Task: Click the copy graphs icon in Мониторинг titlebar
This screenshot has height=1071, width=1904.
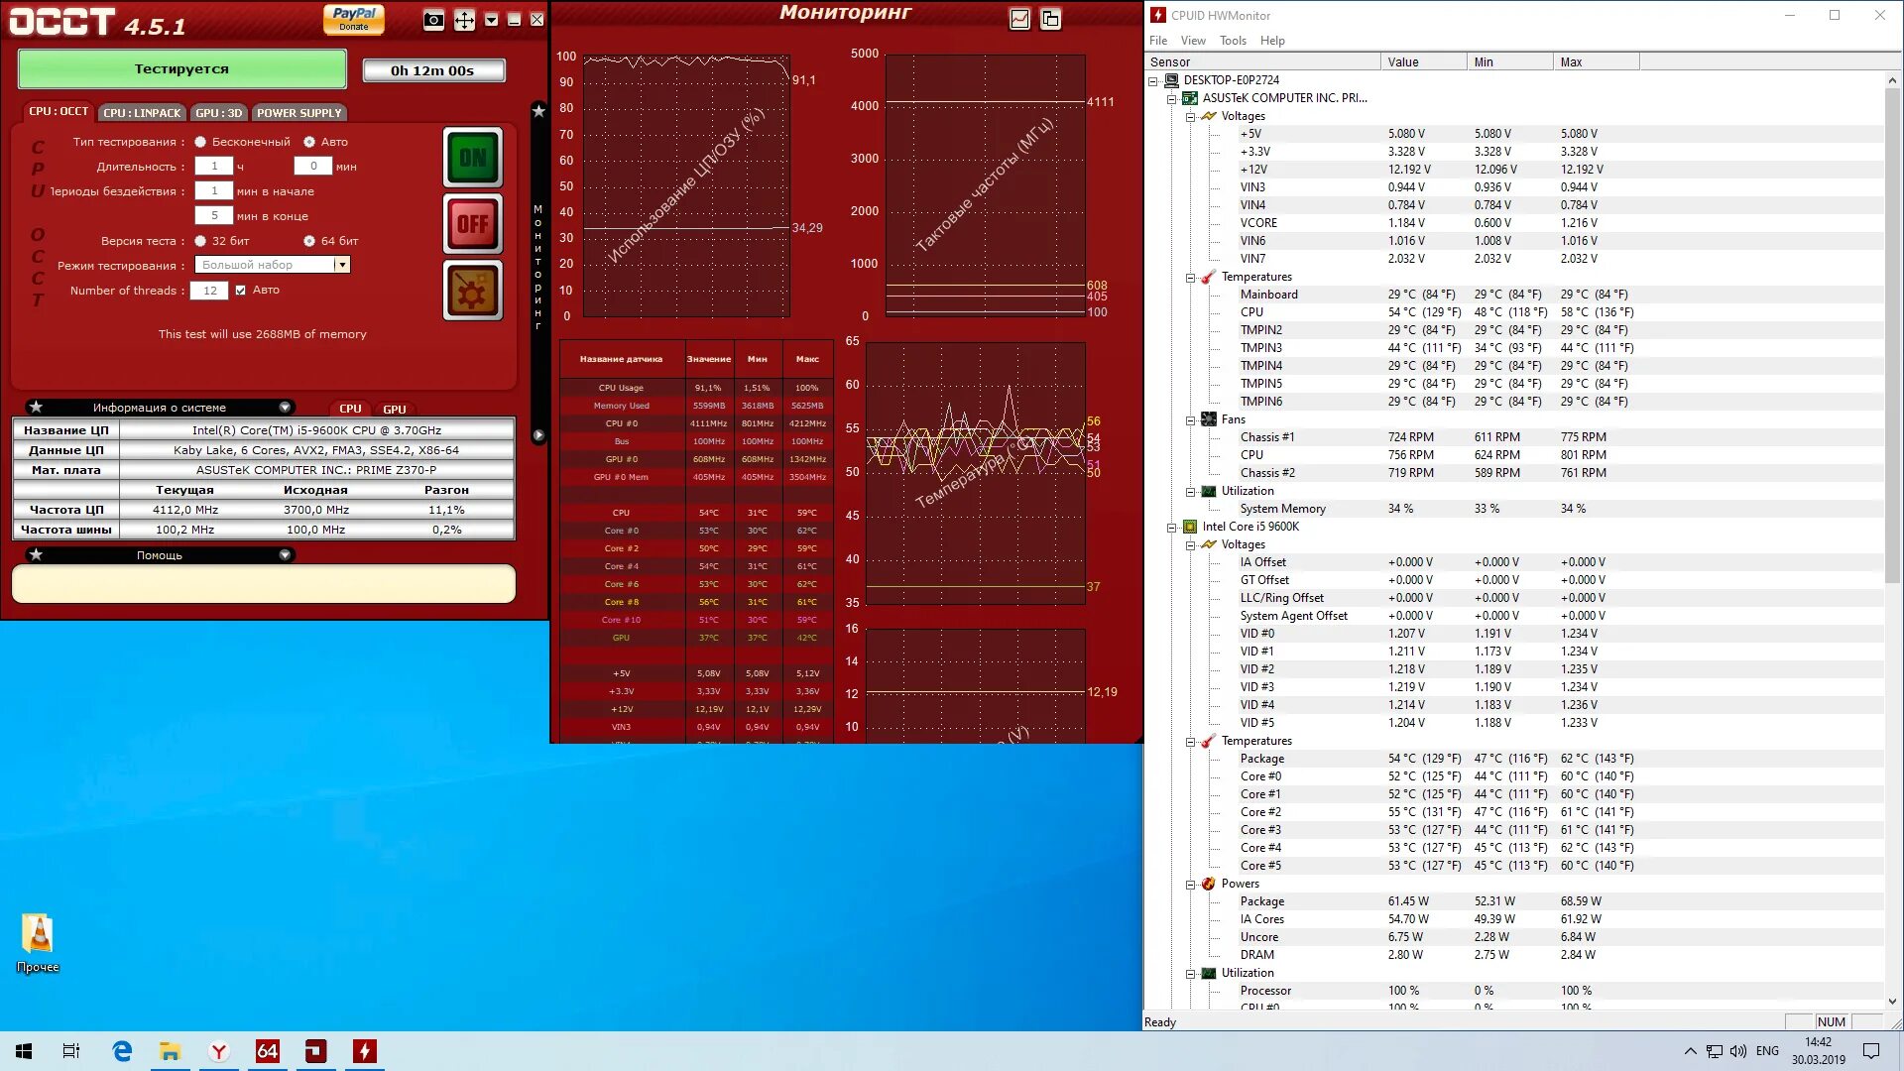Action: [1050, 18]
